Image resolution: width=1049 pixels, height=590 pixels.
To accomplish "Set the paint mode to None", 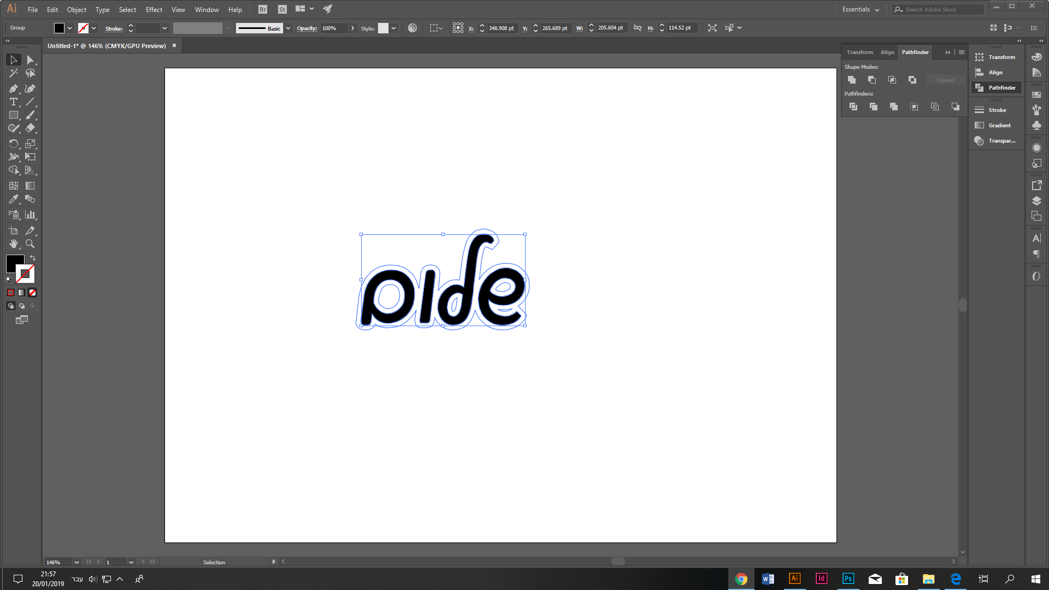I will (32, 293).
